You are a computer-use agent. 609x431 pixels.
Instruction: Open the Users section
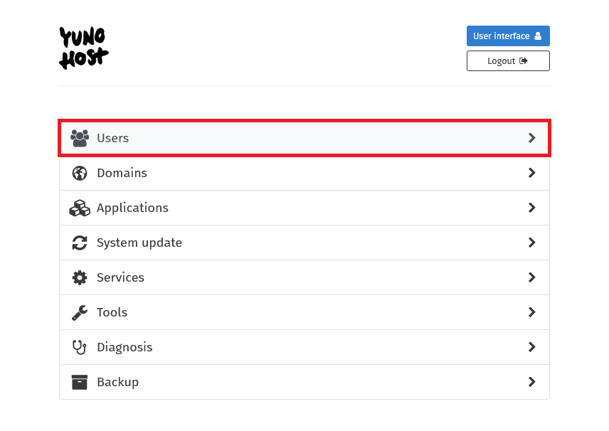213,138
